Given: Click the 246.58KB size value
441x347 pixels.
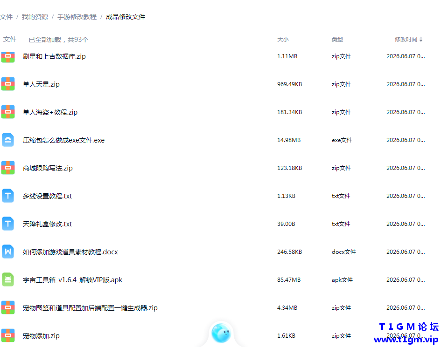Looking at the screenshot, I should tap(289, 252).
